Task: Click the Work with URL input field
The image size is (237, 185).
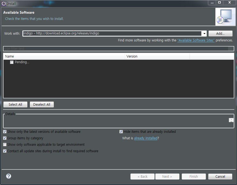Action: coord(112,33)
